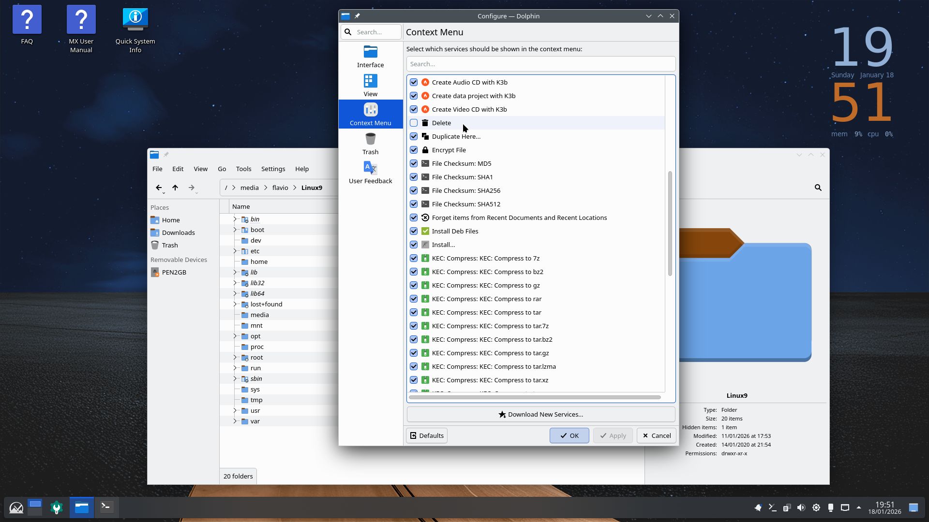This screenshot has width=929, height=522.
Task: Select the Trash settings section
Action: point(370,144)
